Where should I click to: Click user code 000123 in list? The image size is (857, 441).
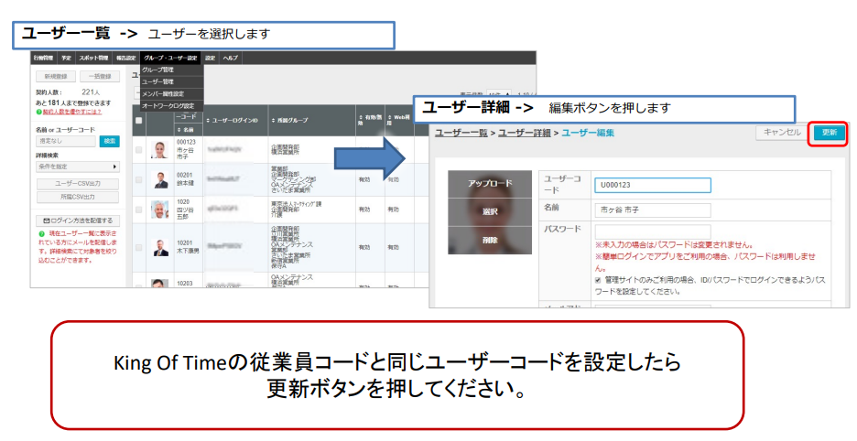coord(186,142)
